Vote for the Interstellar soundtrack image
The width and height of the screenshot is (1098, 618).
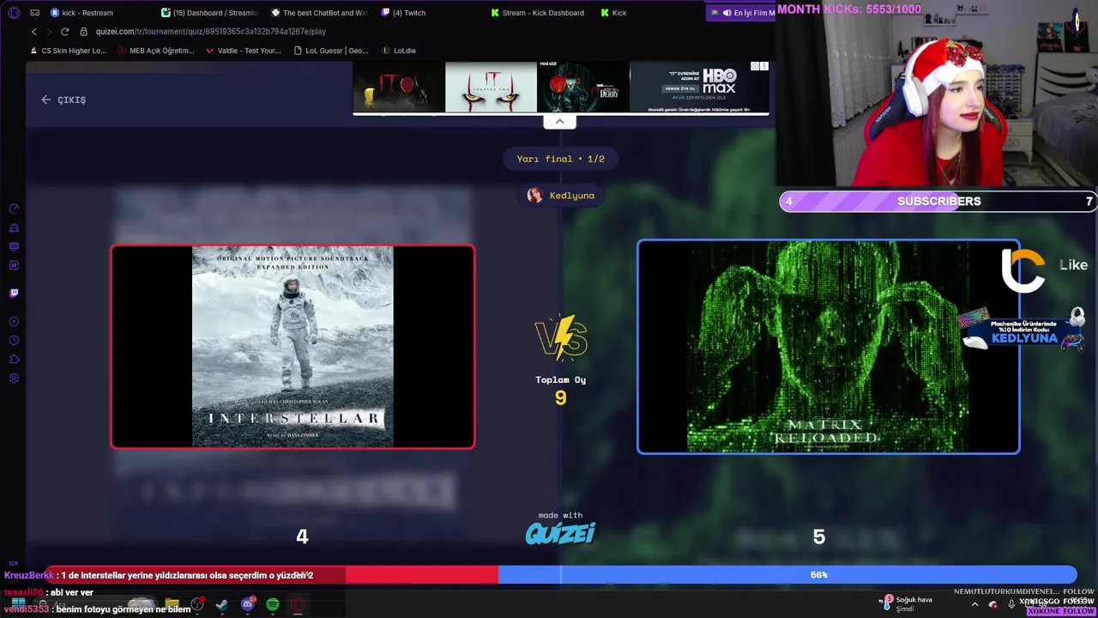coord(293,347)
